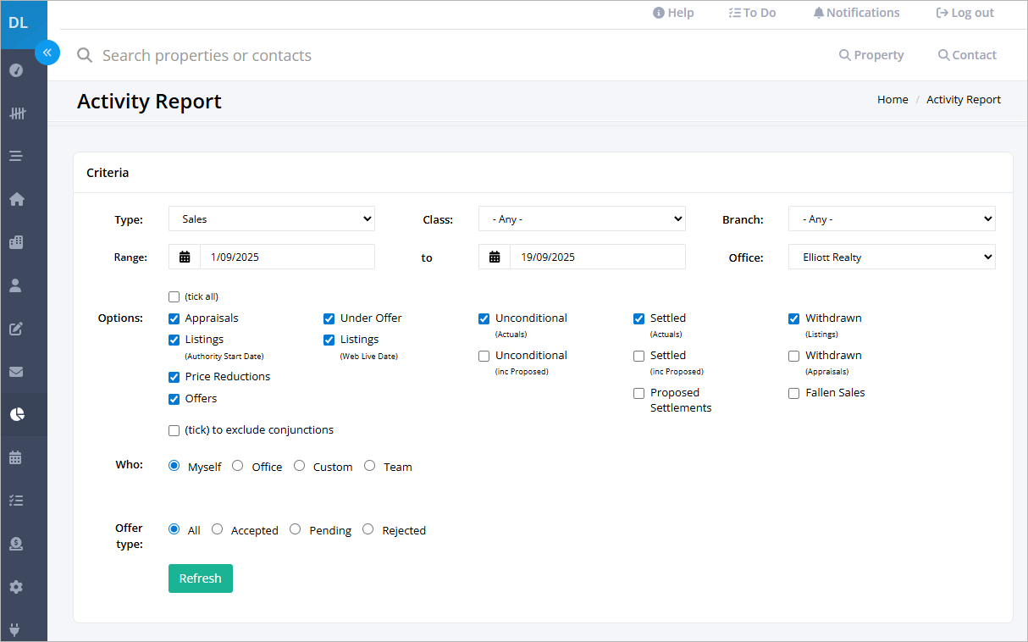The image size is (1028, 642).
Task: Click the start date field 1/09/2025
Action: tap(287, 257)
